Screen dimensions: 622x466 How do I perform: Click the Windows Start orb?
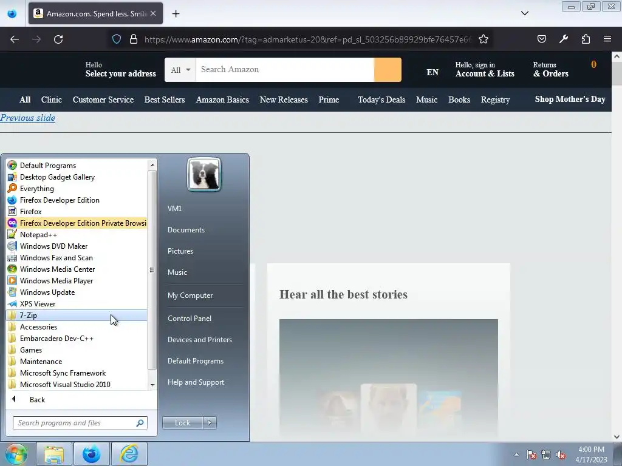[16, 454]
